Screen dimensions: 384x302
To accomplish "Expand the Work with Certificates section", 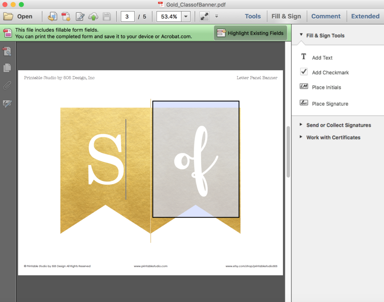I will 333,137.
